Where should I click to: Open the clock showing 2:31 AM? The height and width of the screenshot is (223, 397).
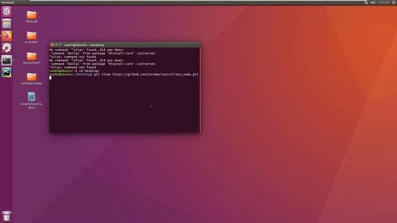coord(383,2)
